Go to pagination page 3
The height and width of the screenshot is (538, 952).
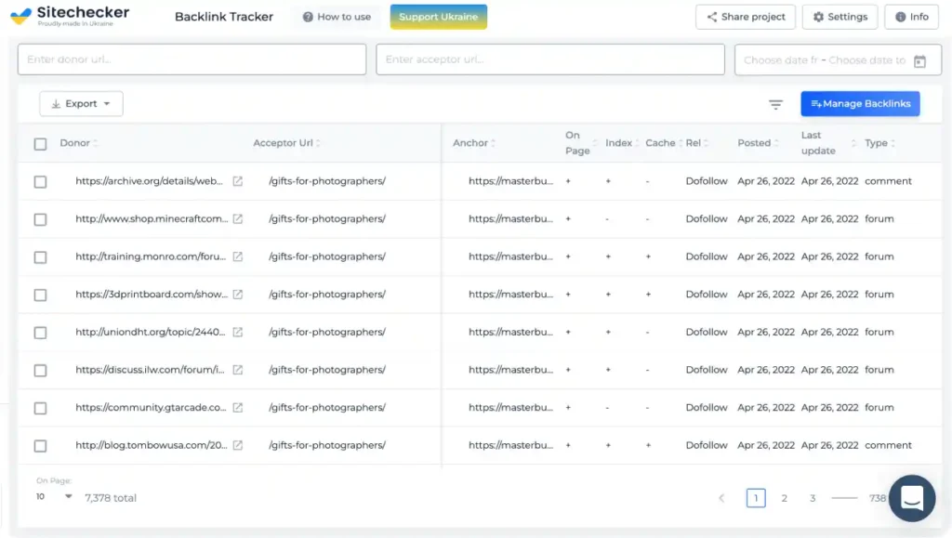click(x=813, y=498)
